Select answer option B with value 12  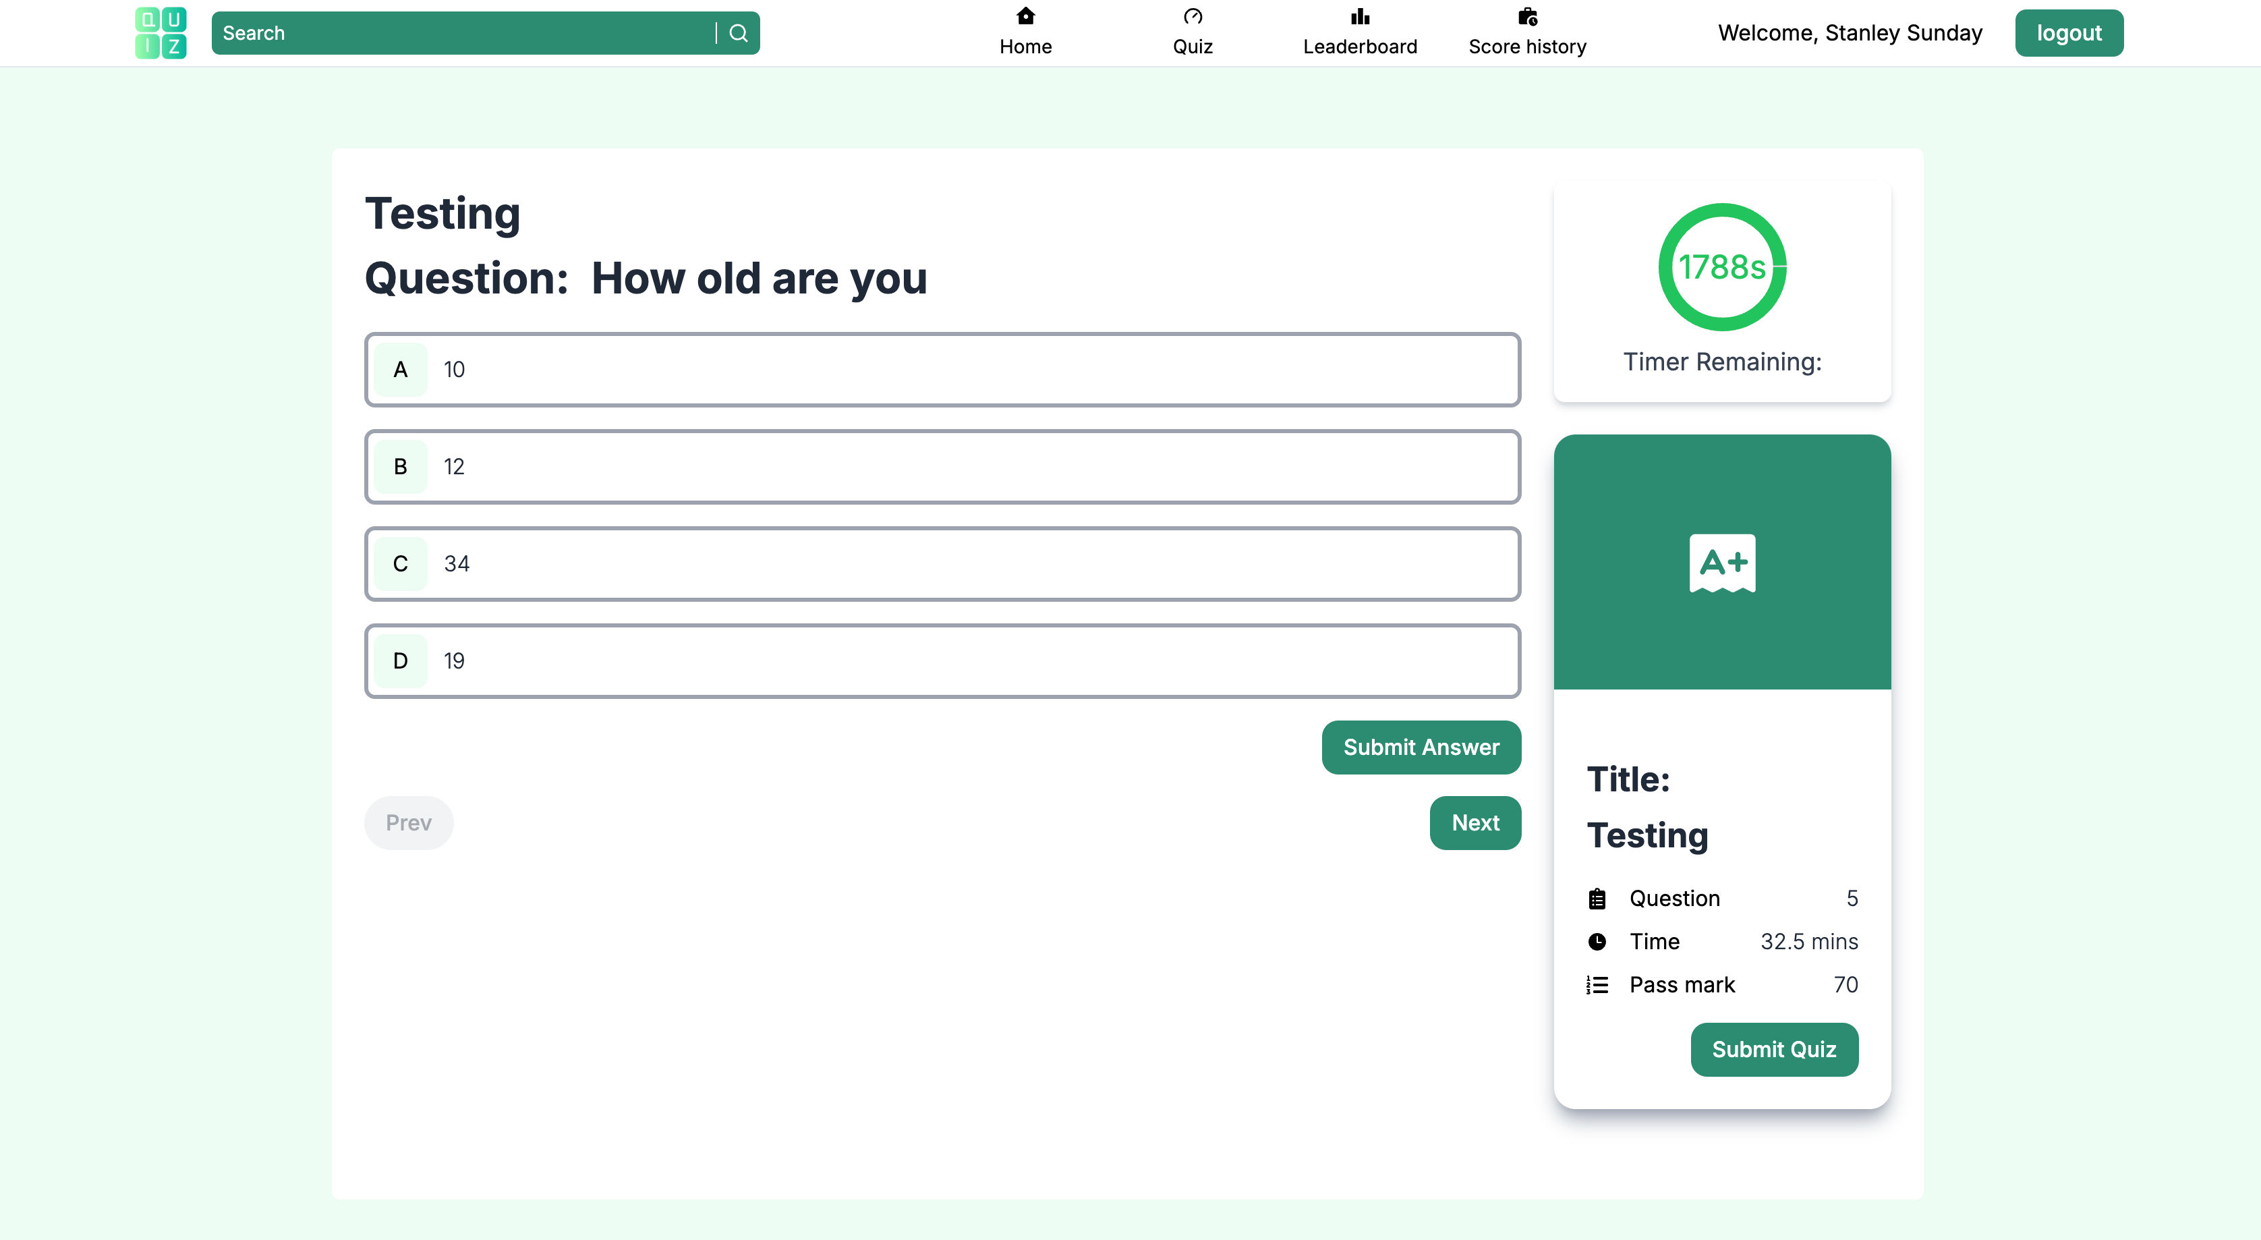[x=942, y=466]
